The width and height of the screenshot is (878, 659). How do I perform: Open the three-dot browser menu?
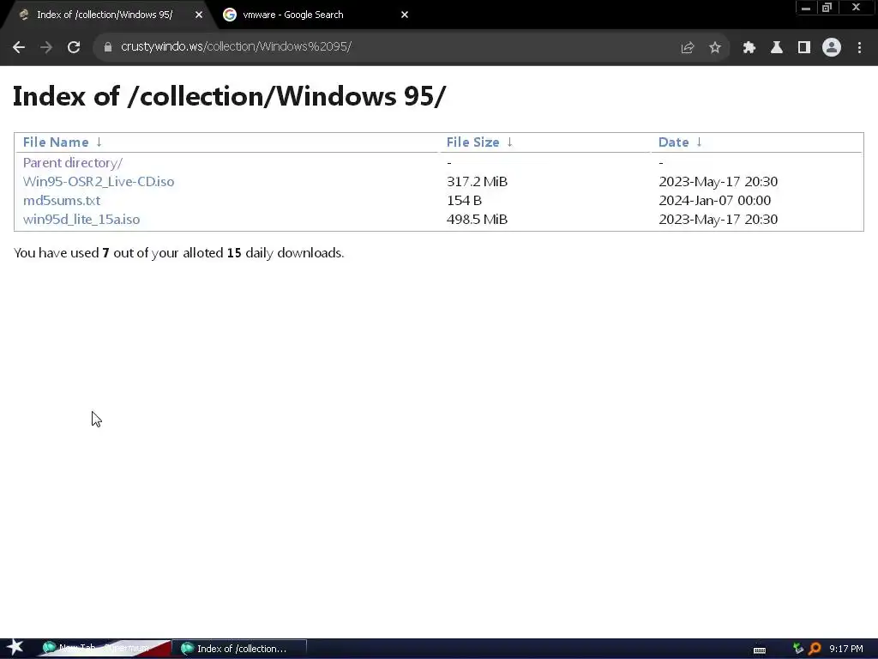coord(859,48)
